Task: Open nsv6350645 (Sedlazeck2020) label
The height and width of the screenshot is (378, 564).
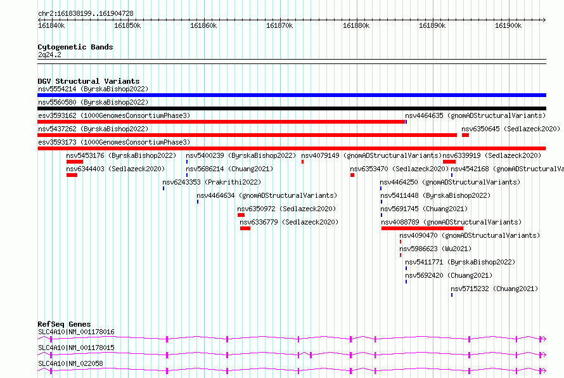Action: click(511, 129)
